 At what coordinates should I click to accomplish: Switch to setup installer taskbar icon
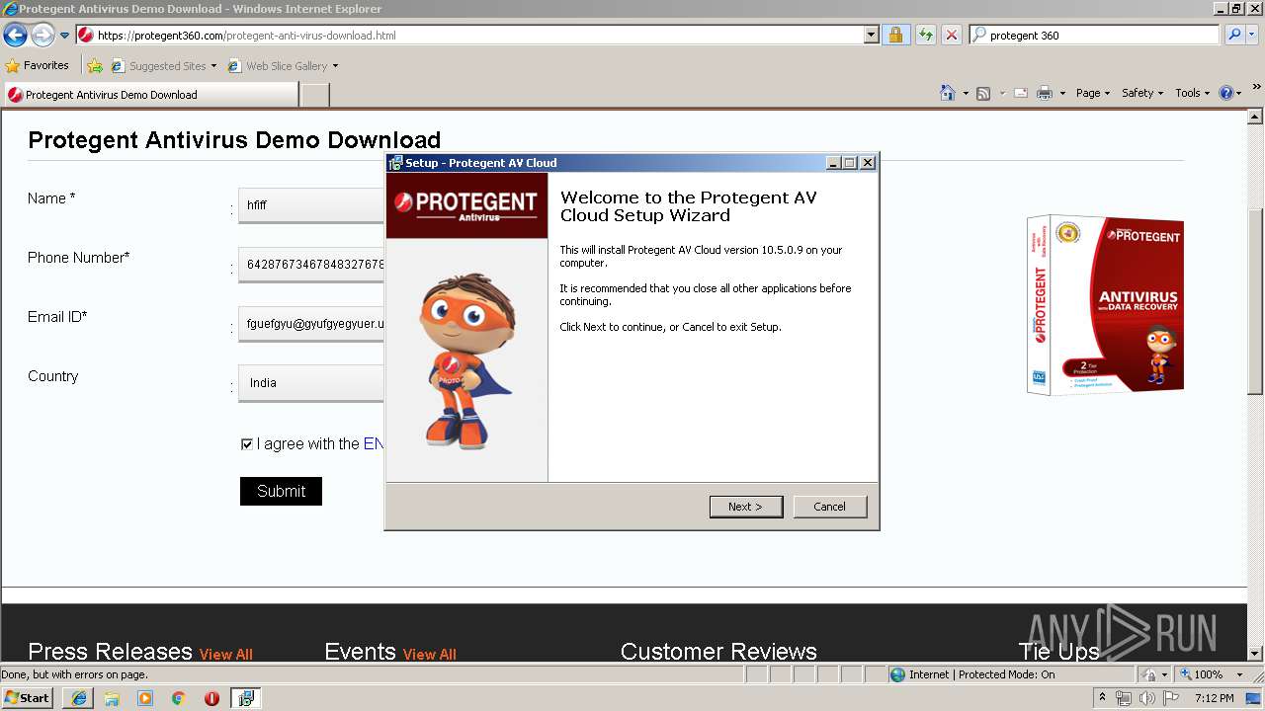pos(246,698)
